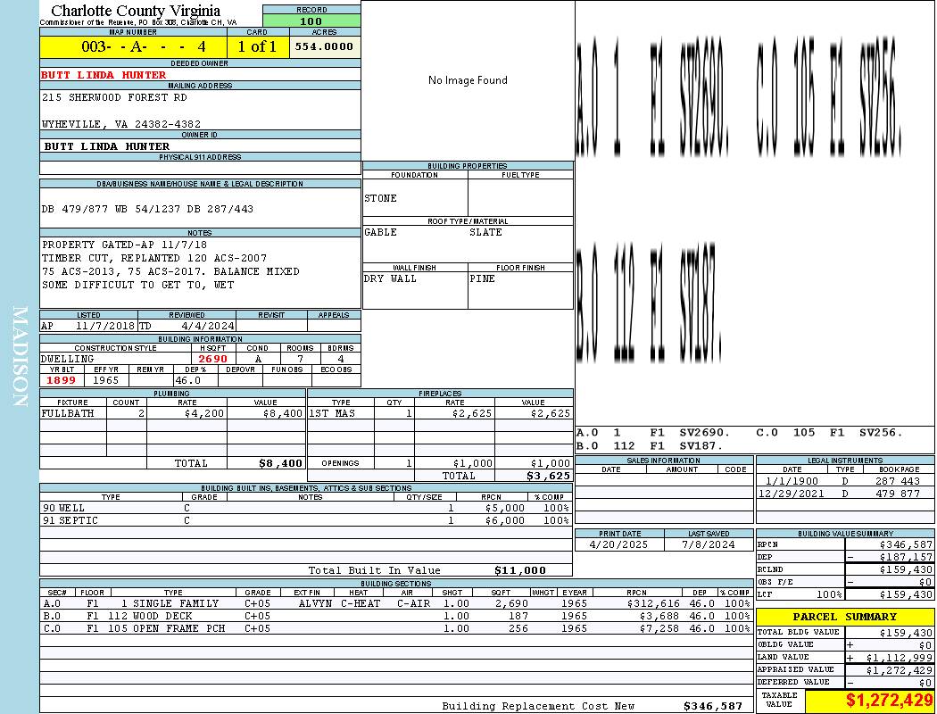Click Total Built In Value $11,000
Viewport: 937px width, 714px height.
coord(520,570)
